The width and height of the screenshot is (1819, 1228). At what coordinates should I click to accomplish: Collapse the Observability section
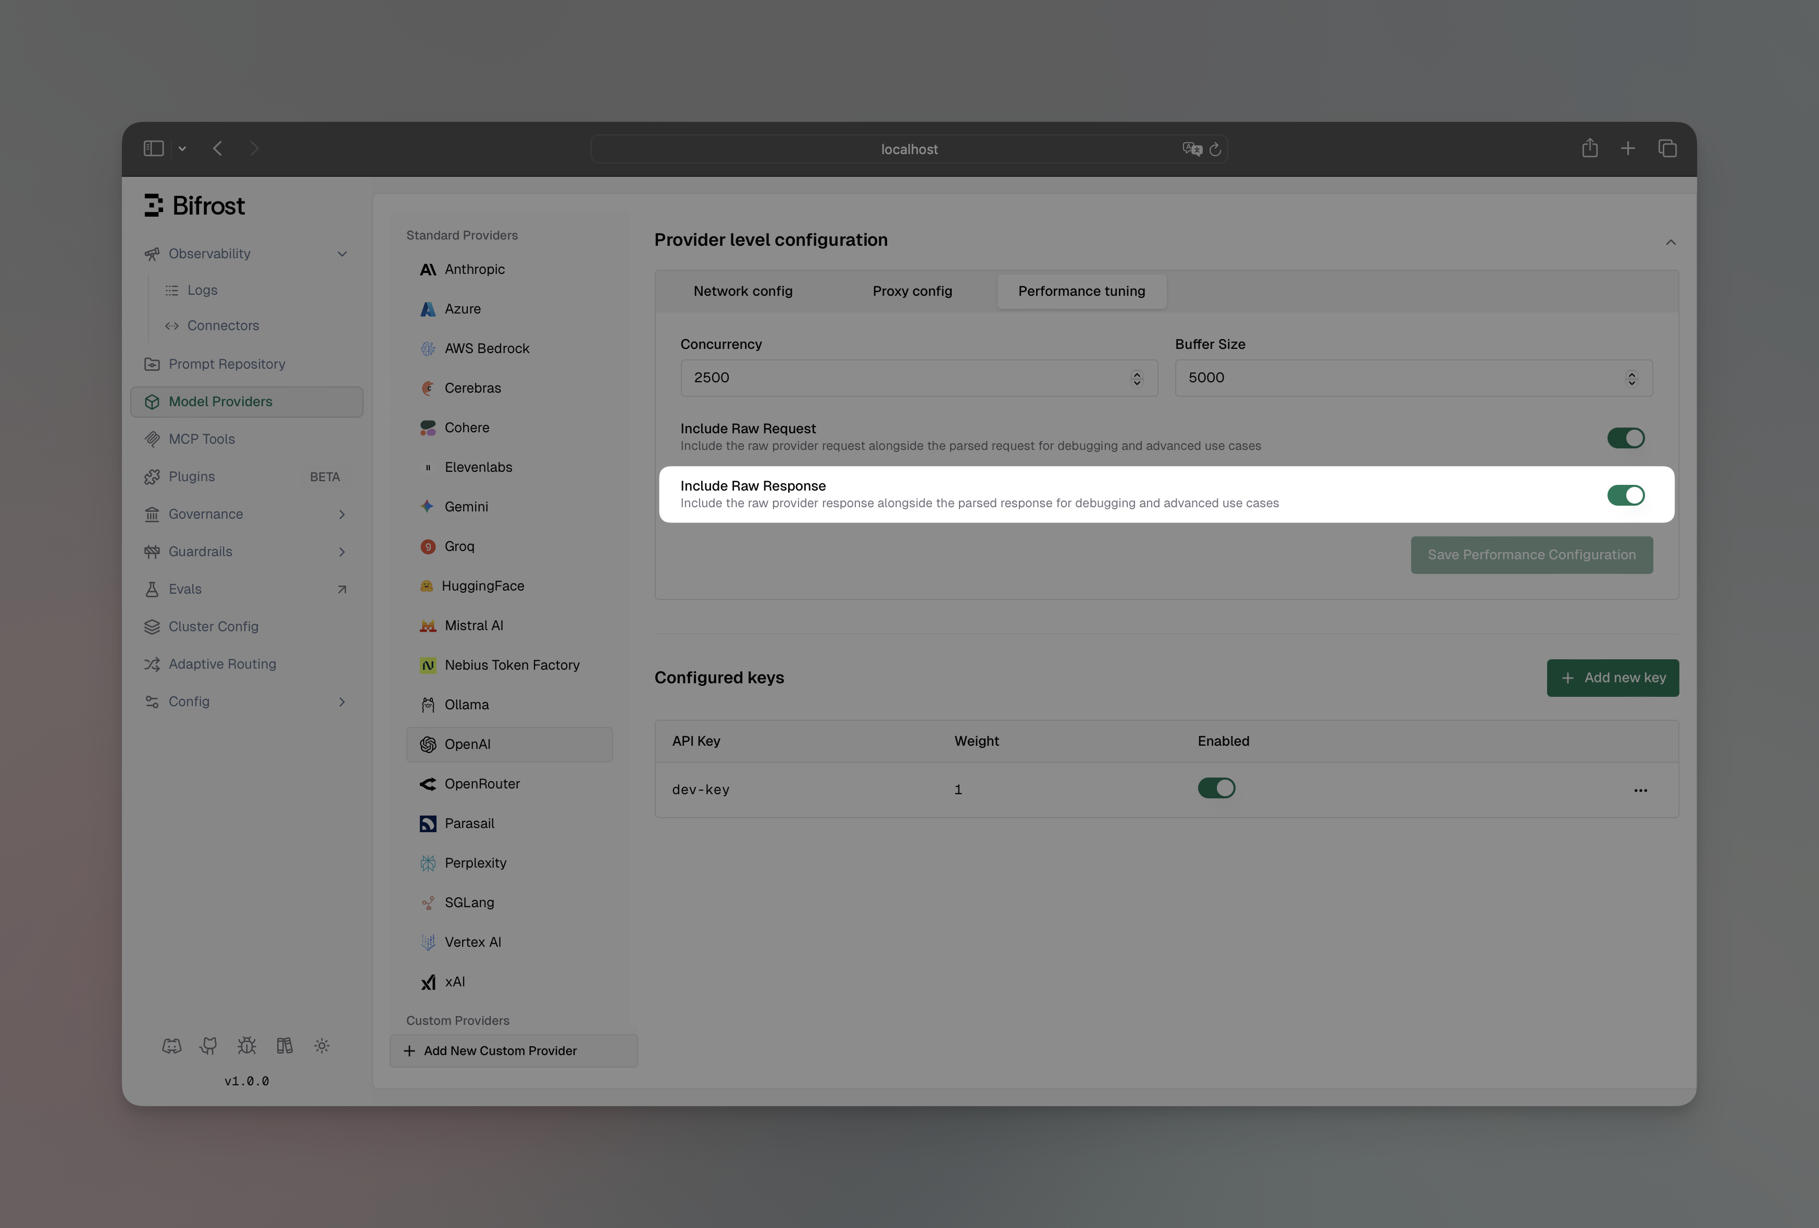[x=342, y=253]
